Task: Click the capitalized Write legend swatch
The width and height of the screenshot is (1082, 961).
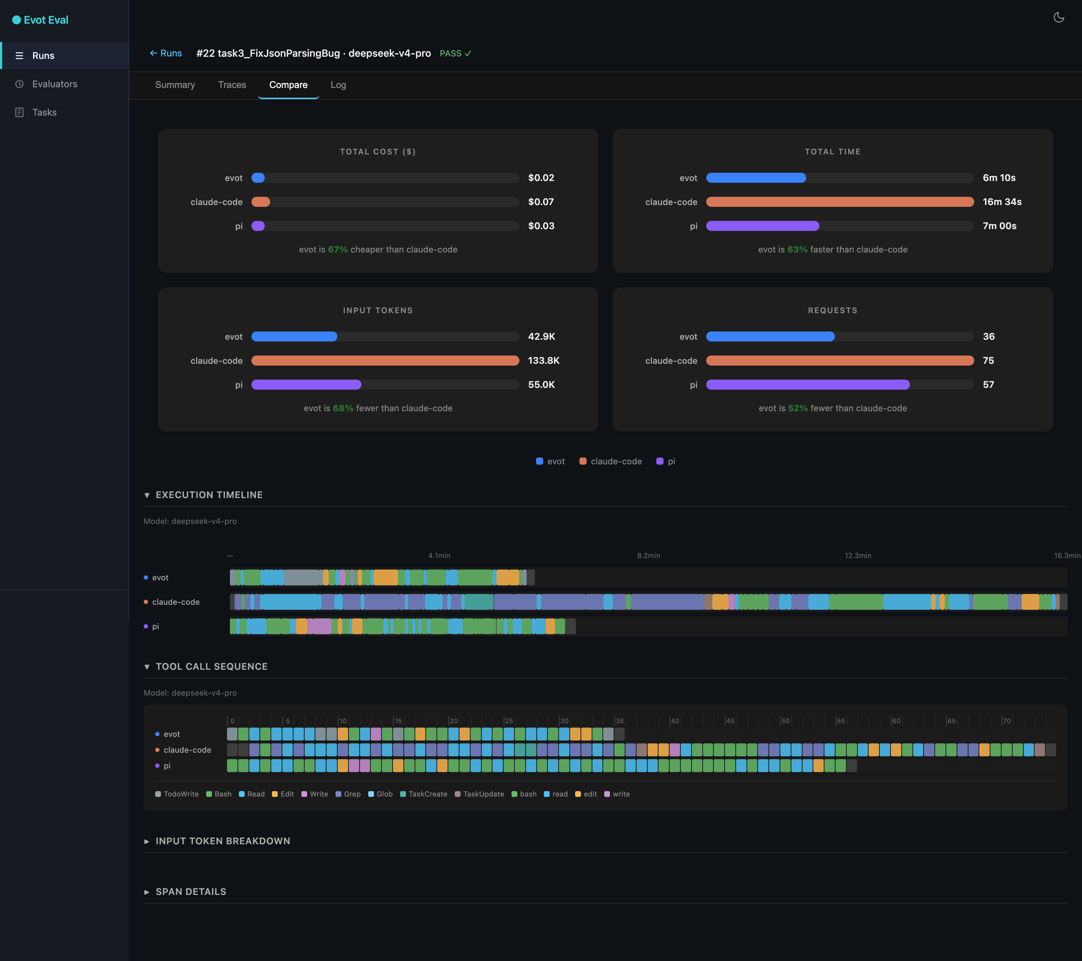Action: pos(304,794)
